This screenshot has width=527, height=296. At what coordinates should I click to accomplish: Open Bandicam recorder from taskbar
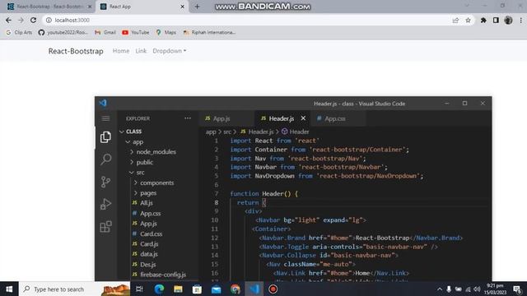tap(273, 289)
